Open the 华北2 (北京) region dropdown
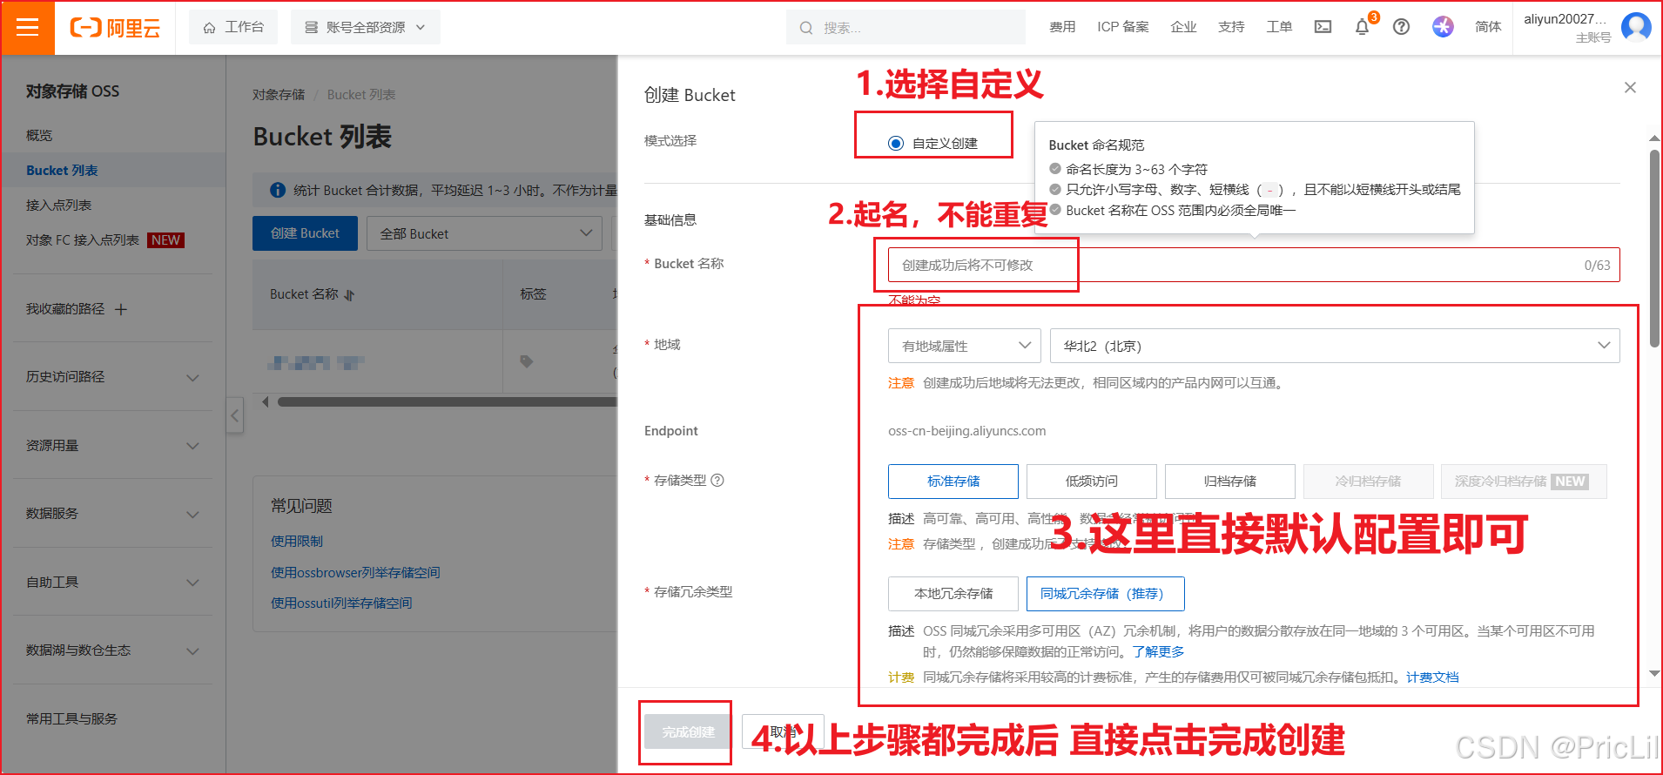Screen dimensions: 1663x775 [1335, 346]
